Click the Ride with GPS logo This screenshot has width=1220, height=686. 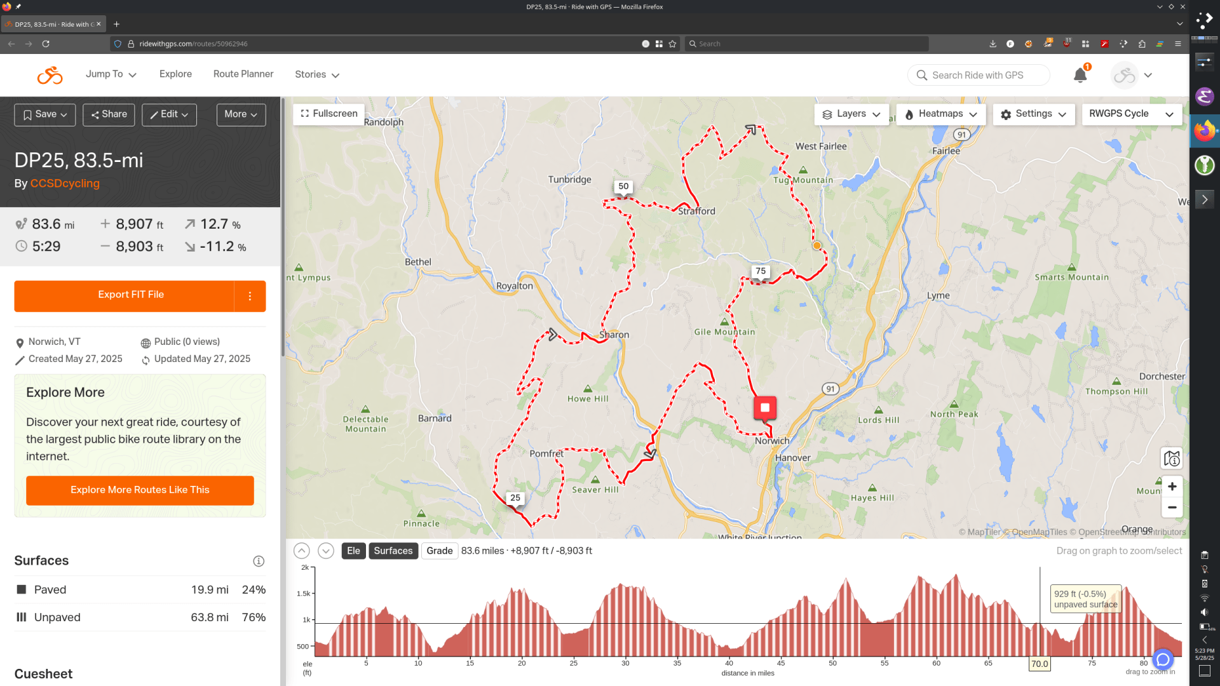[50, 74]
